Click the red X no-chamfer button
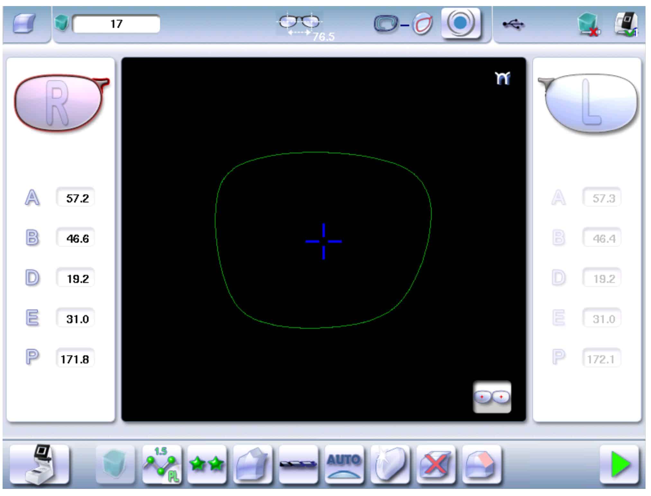This screenshot has width=651, height=496. pos(436,464)
